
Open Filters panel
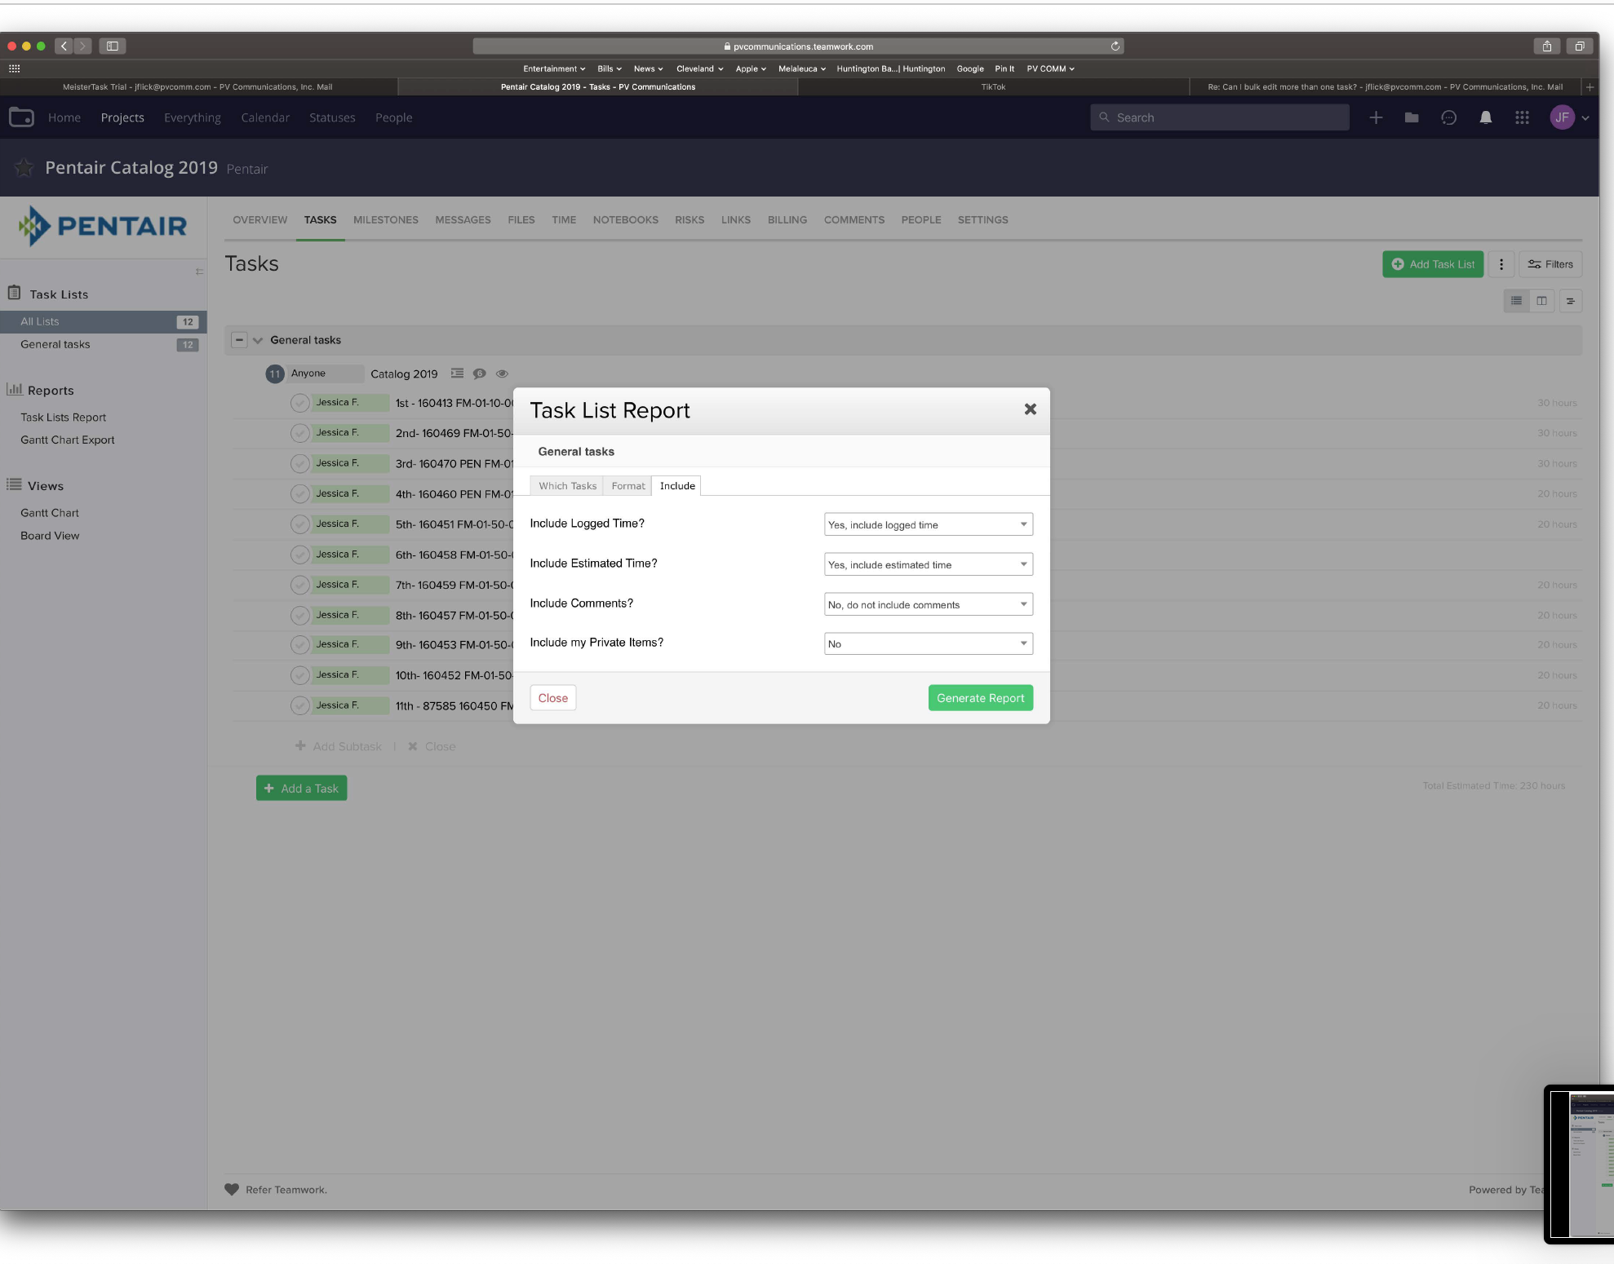[x=1550, y=264]
